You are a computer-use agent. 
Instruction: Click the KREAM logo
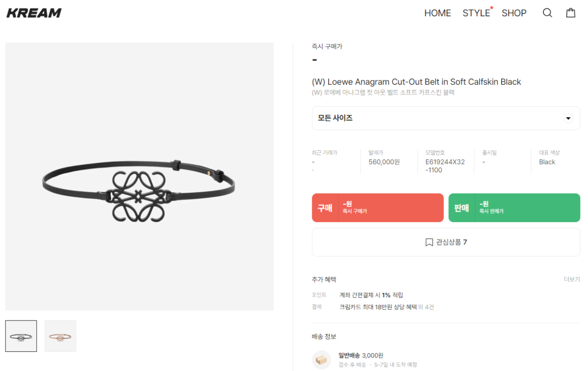pyautogui.click(x=34, y=13)
